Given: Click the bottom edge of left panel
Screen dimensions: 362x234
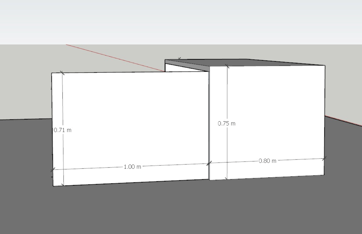Looking at the screenshot, I should [x=131, y=183].
